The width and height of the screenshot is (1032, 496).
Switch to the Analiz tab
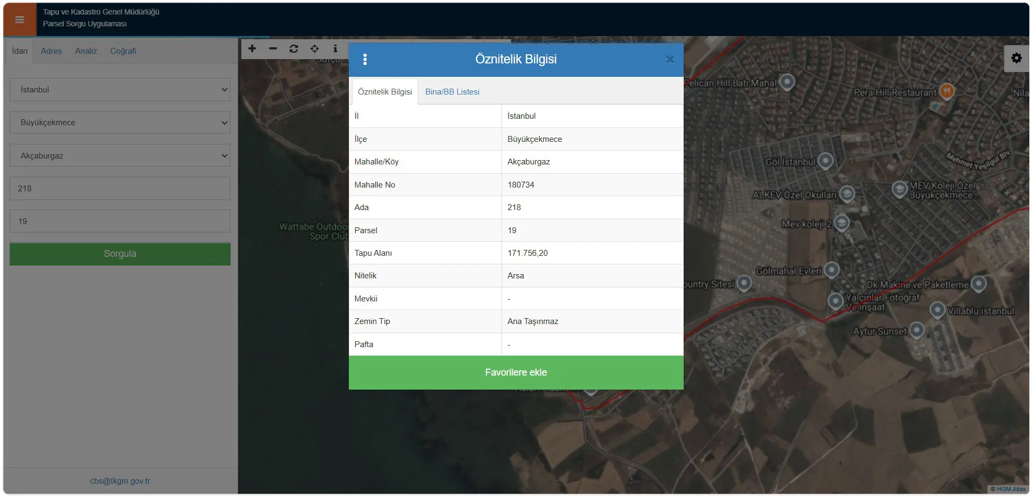pos(86,51)
